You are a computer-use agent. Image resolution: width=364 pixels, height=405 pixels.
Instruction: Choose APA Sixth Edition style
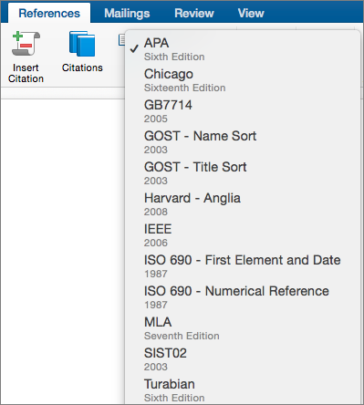(x=243, y=49)
